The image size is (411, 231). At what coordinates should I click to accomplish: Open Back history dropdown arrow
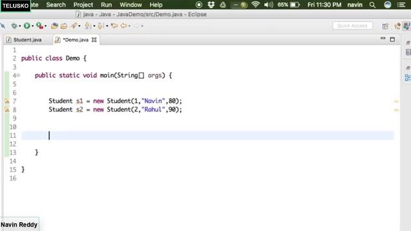tap(130, 26)
